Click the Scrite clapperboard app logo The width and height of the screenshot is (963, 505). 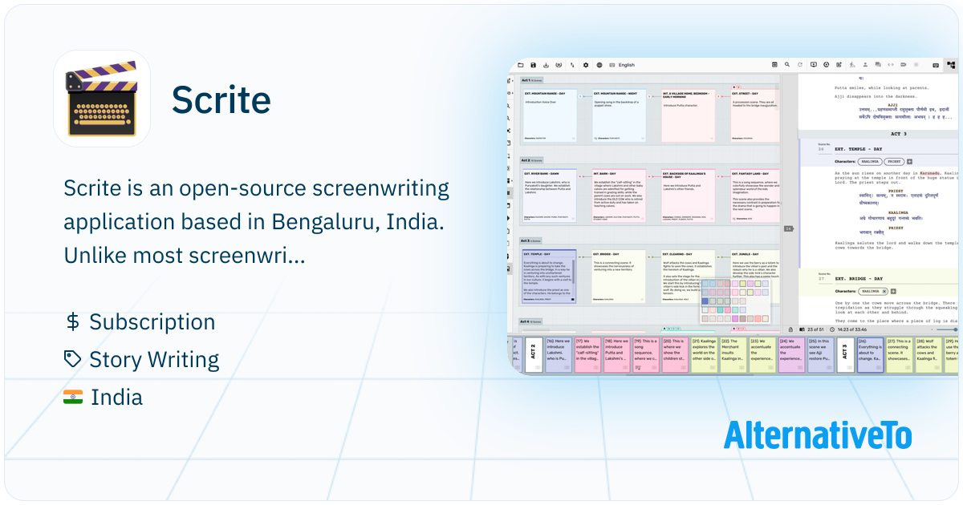coord(102,99)
